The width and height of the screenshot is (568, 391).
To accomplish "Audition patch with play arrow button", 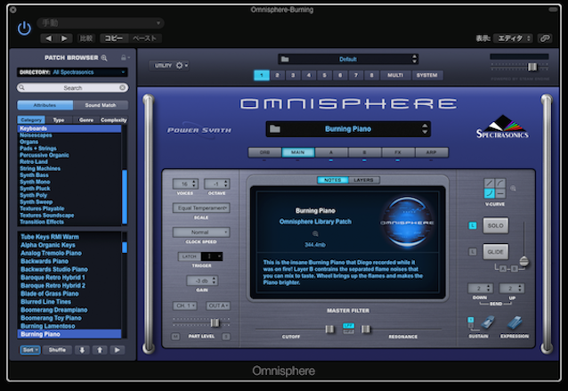I will click(117, 350).
